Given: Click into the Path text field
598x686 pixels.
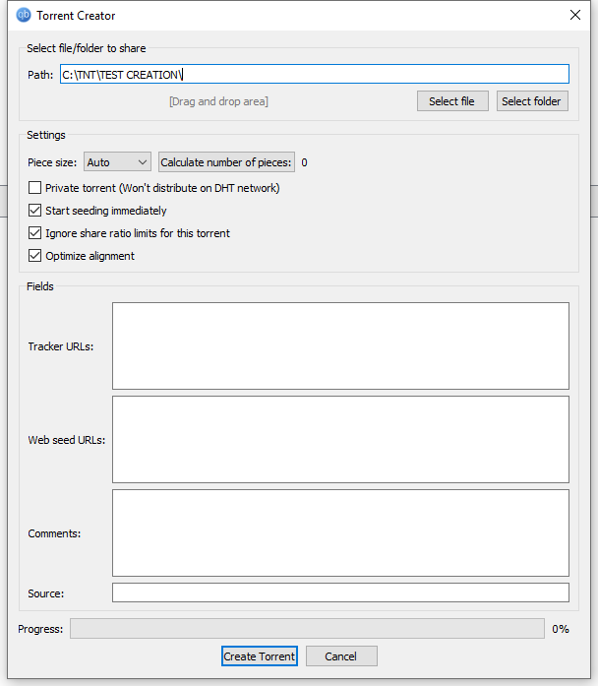Looking at the screenshot, I should coord(314,75).
